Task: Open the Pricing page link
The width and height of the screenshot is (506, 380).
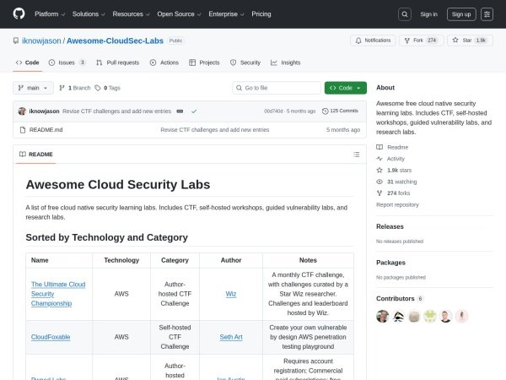Action: pyautogui.click(x=261, y=14)
